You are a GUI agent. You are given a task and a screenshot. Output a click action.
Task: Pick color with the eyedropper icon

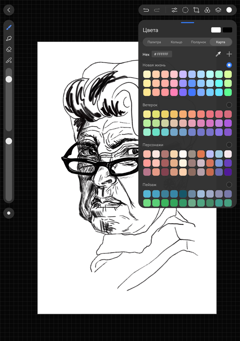point(218,54)
